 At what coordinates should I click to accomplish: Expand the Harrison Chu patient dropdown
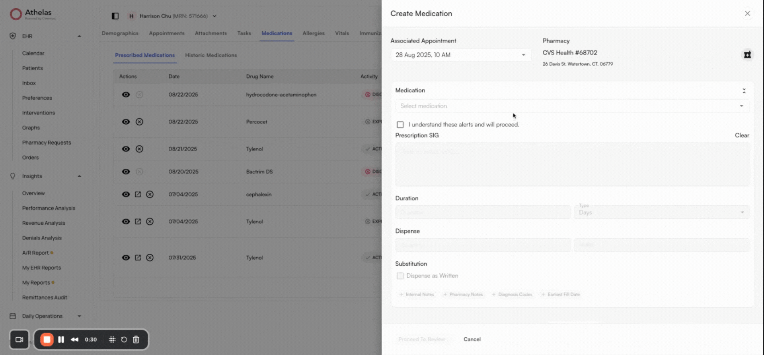(214, 16)
